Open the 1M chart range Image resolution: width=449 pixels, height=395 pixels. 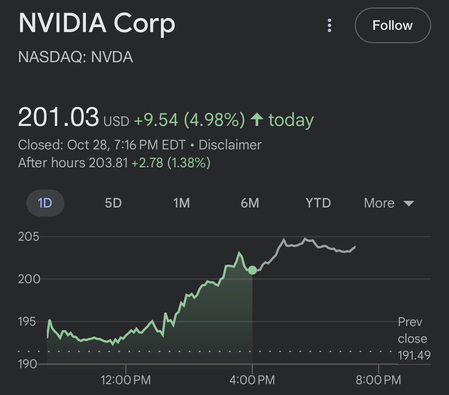coord(182,203)
